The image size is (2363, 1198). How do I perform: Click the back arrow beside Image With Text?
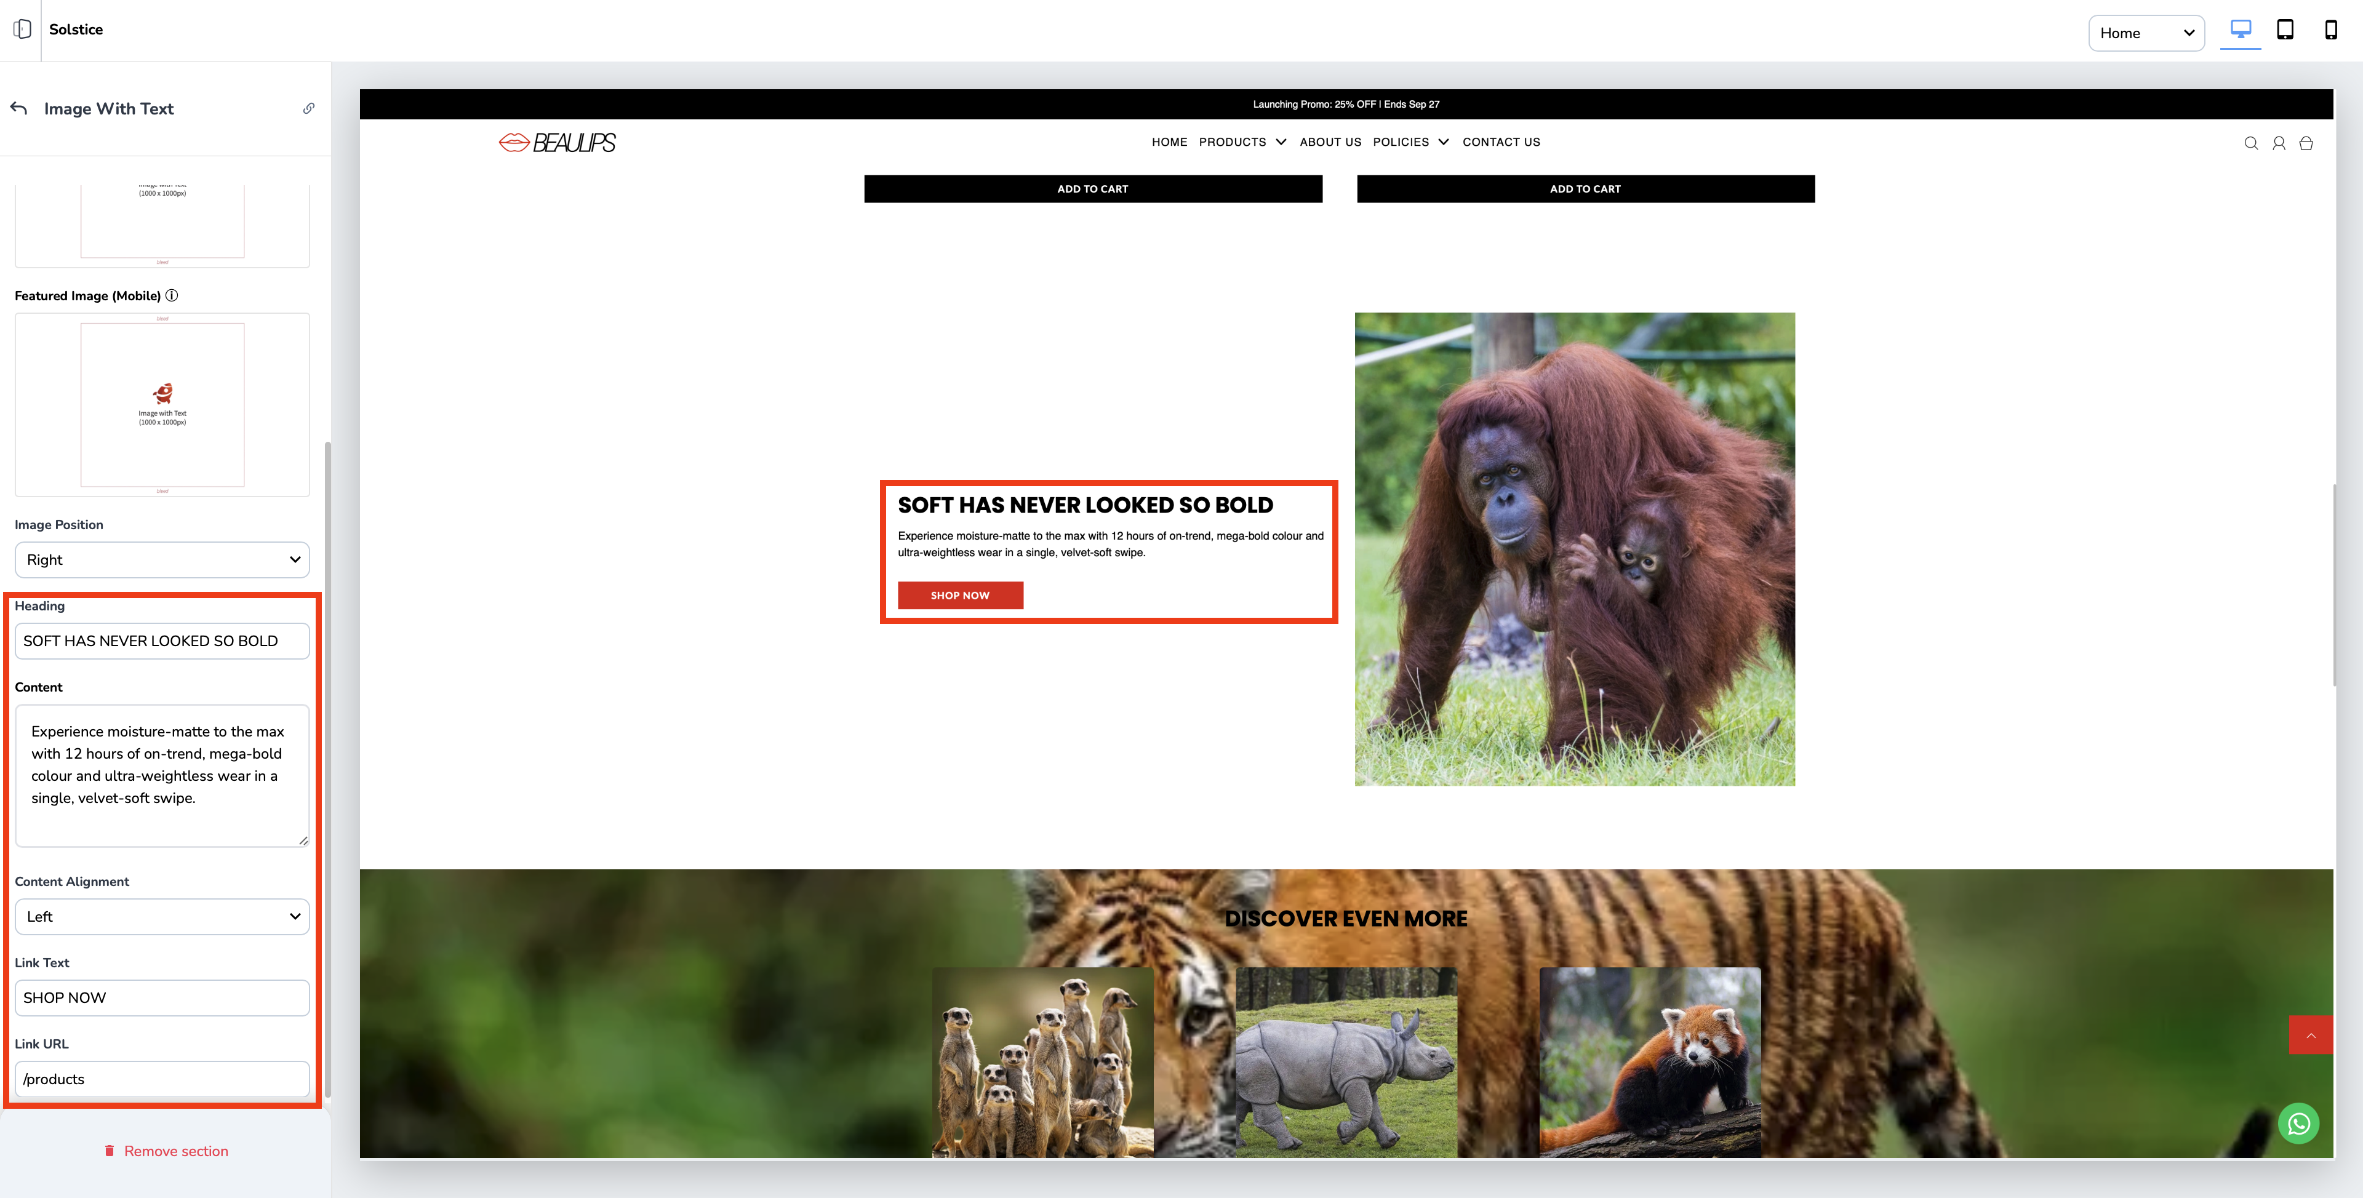point(19,108)
